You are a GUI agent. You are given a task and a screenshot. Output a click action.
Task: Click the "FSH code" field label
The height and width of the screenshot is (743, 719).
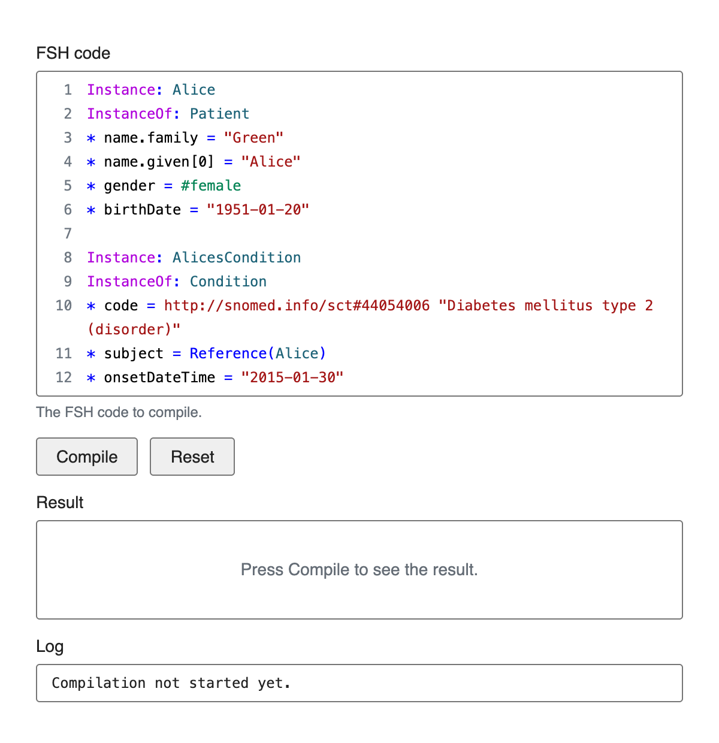coord(73,53)
